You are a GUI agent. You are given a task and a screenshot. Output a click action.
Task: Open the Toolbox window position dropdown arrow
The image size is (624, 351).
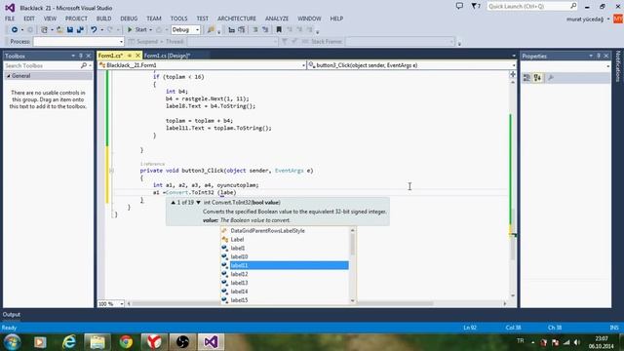[73, 57]
